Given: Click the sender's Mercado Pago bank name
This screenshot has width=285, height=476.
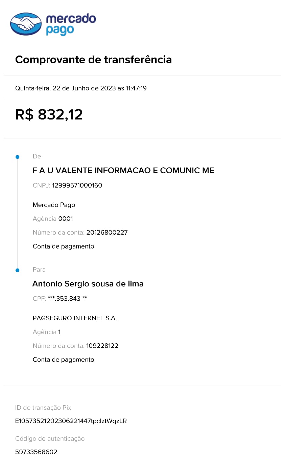Looking at the screenshot, I should point(54,205).
